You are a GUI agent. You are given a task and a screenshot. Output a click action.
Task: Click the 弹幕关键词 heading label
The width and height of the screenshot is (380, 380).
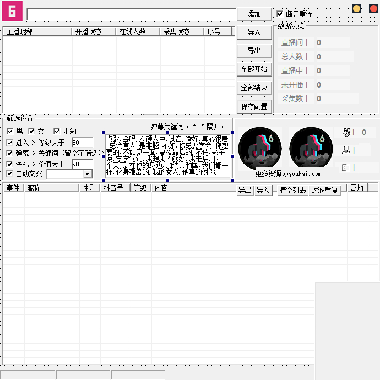[187, 127]
